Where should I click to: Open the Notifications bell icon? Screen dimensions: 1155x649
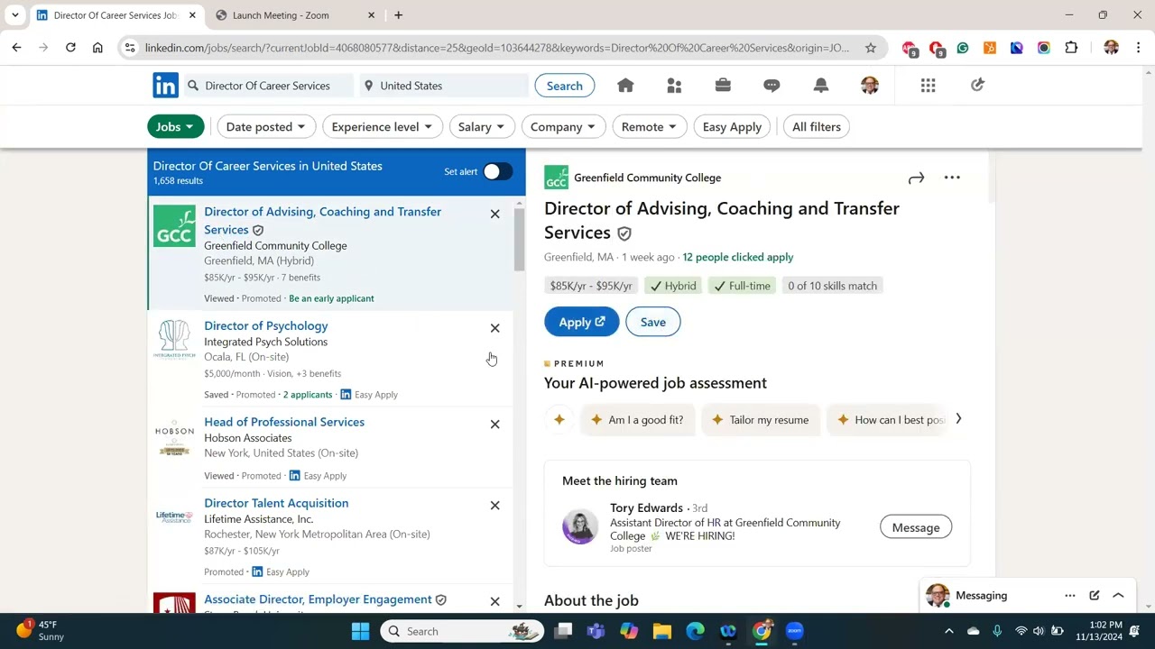coord(820,85)
